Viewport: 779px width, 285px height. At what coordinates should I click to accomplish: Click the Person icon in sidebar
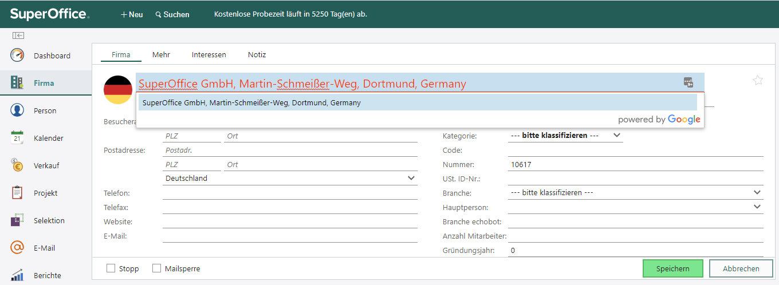click(x=17, y=110)
